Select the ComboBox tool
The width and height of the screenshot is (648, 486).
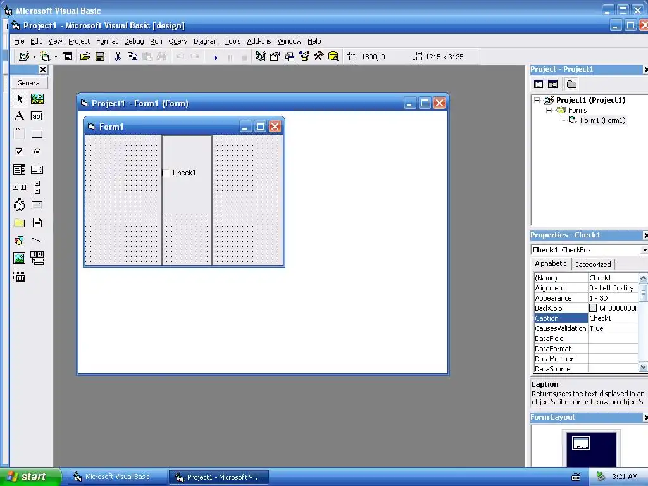[x=20, y=170]
